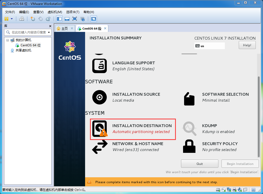Open the power options dropdown arrow

point(12,19)
